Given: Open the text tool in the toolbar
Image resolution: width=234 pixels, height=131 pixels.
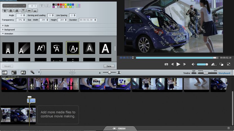Looking at the screenshot, I should click(4, 72).
